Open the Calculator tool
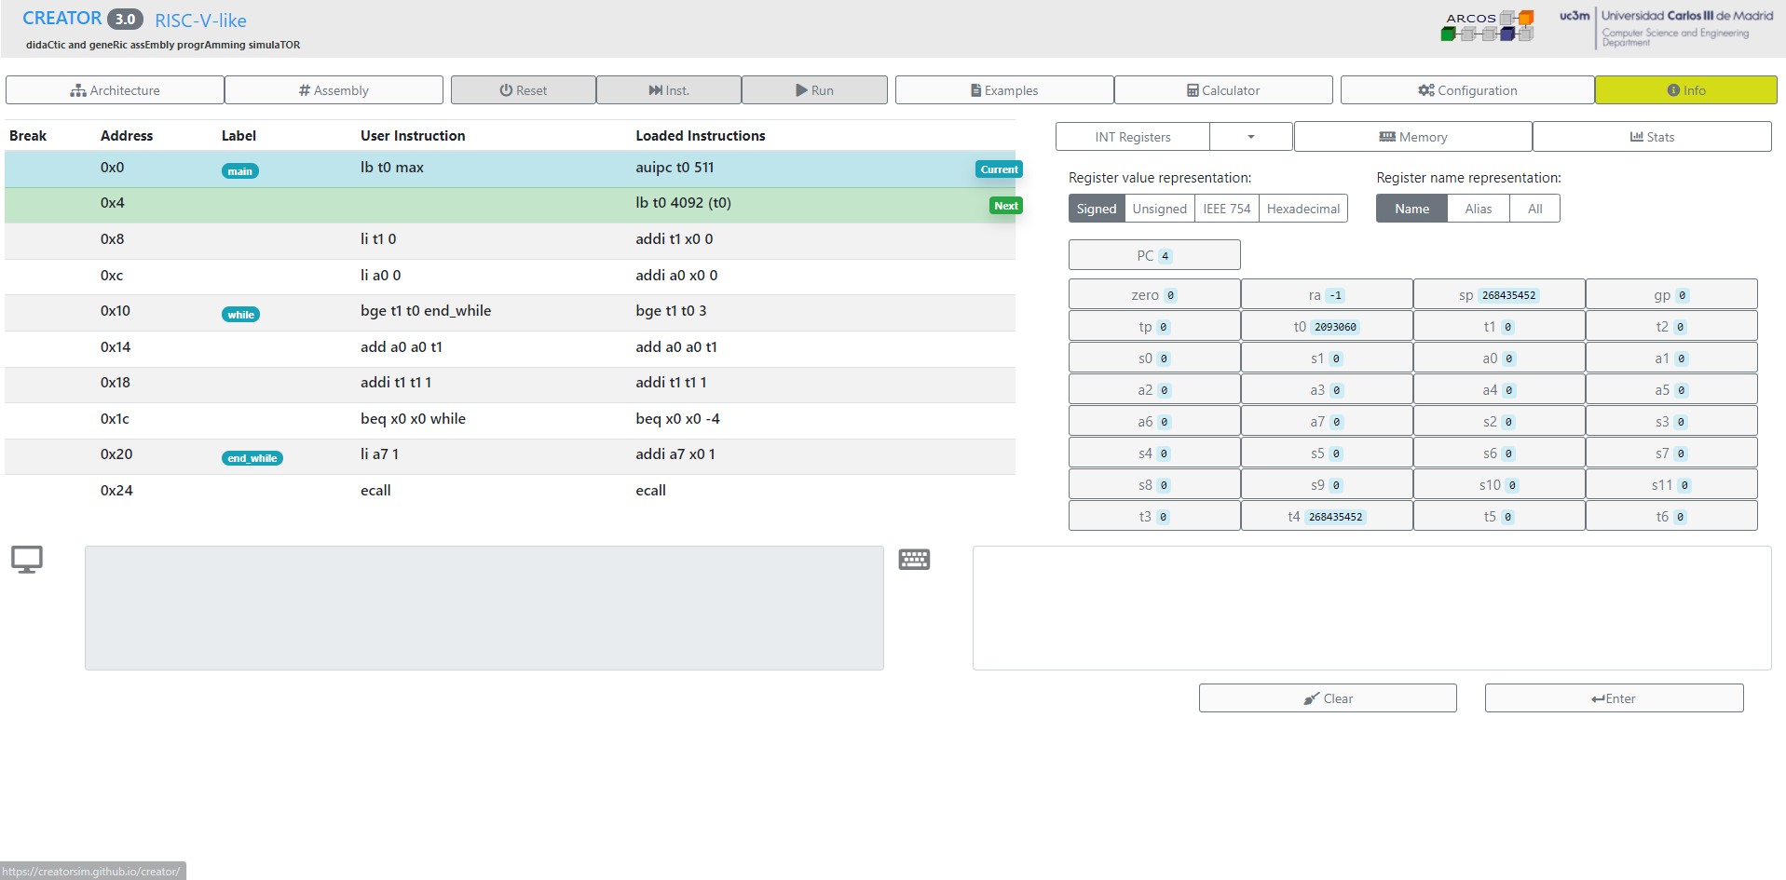1786x880 pixels. click(x=1223, y=90)
